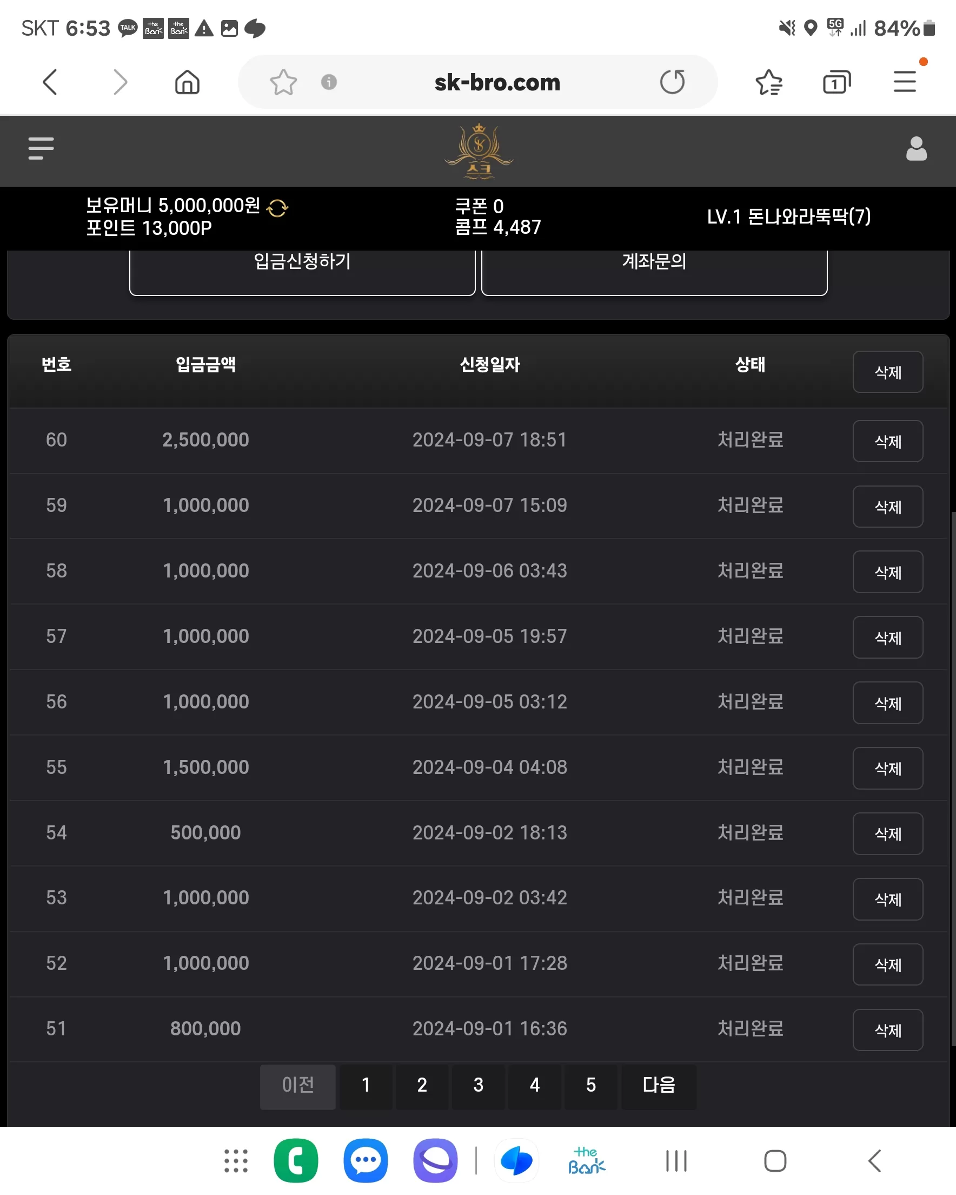Image resolution: width=956 pixels, height=1195 pixels.
Task: Tap the user profile icon
Action: click(x=916, y=148)
